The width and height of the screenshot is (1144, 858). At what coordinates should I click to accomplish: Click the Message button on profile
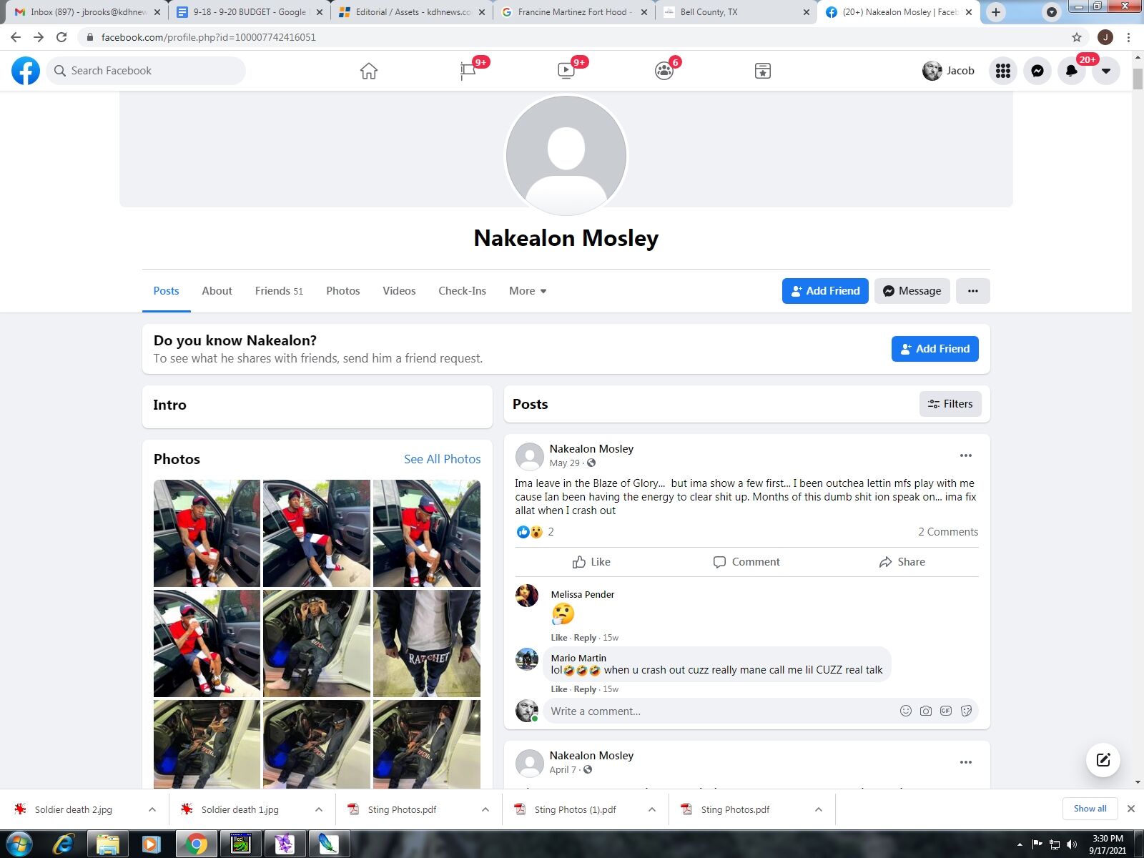(x=912, y=291)
